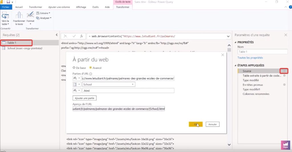This screenshot has height=152, width=292.
Task: Open gear for Table extraite step
Action: coord(284,76)
